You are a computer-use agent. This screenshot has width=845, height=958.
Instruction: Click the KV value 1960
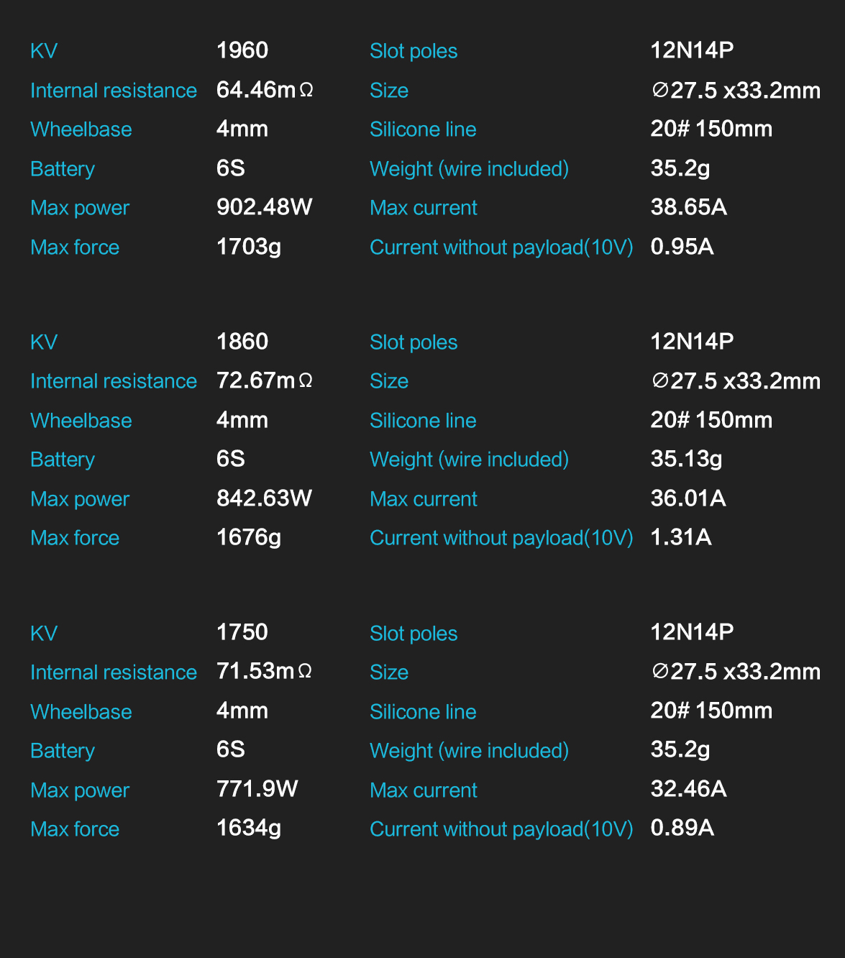pos(242,50)
